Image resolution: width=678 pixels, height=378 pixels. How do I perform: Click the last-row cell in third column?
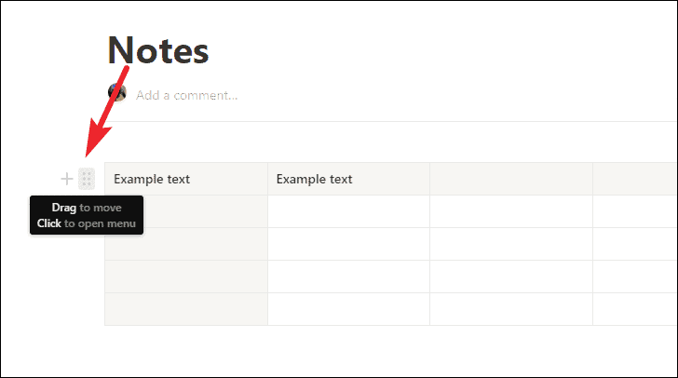[x=510, y=309]
